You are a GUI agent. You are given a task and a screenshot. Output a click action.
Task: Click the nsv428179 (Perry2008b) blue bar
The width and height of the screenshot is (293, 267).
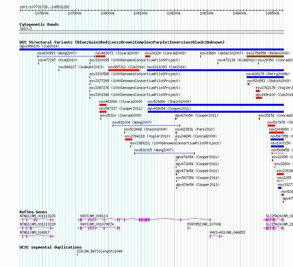(x=265, y=77)
